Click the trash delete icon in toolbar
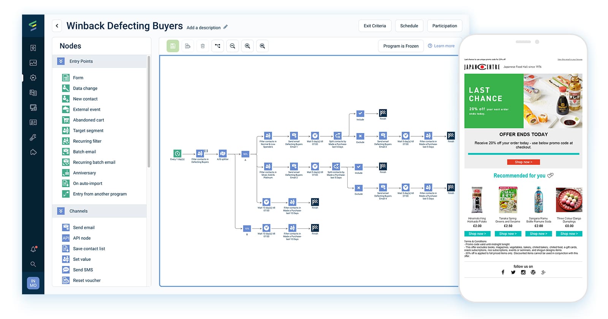 pyautogui.click(x=203, y=46)
